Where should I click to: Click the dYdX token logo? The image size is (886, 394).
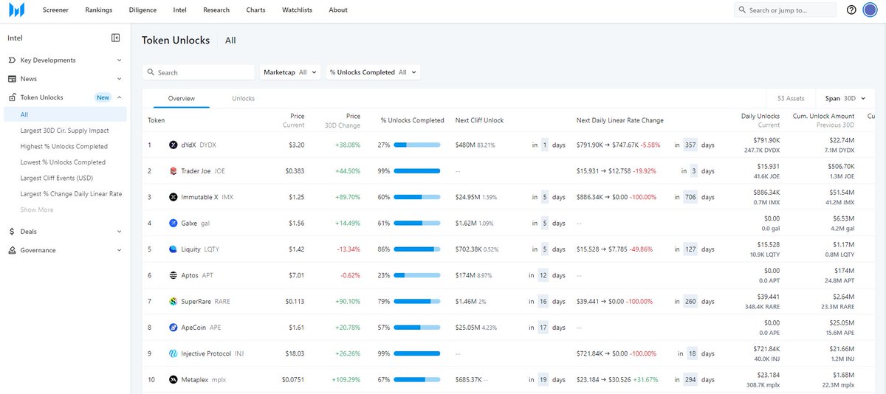click(x=174, y=145)
